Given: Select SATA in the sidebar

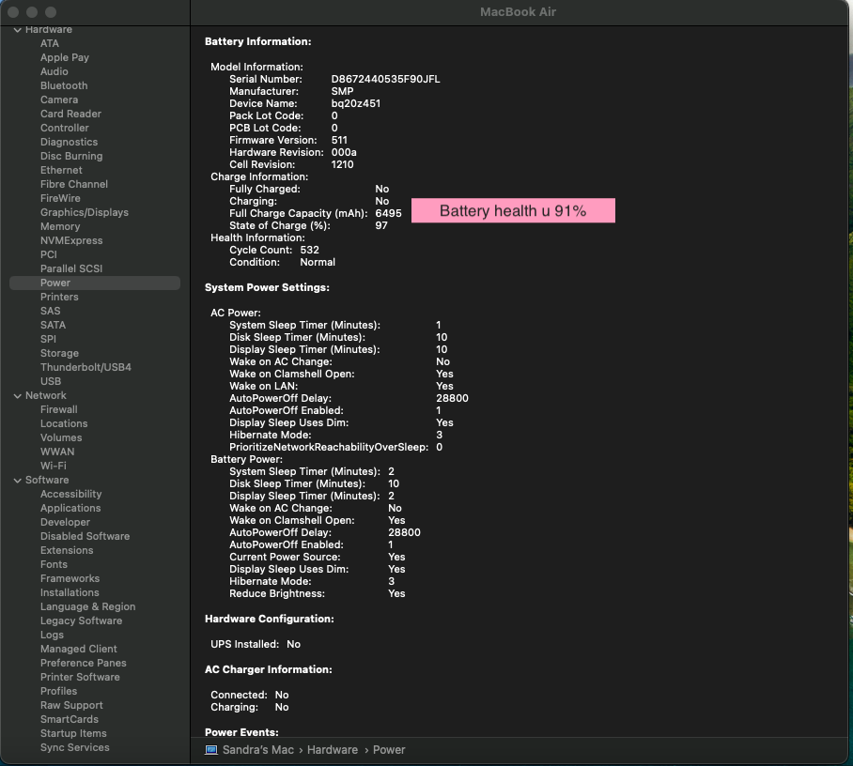Looking at the screenshot, I should point(53,325).
